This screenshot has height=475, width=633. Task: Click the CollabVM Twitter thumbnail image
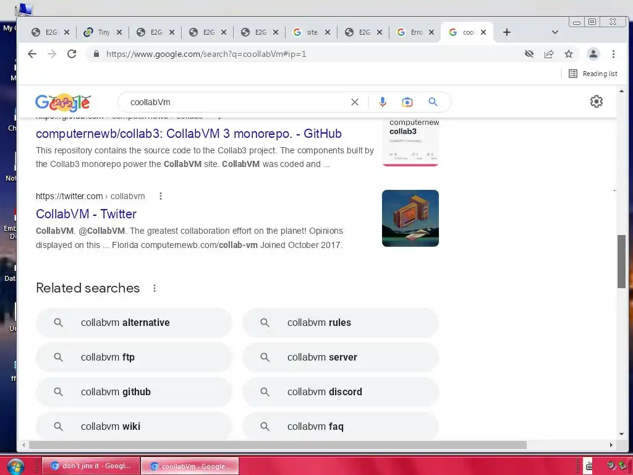pos(410,218)
